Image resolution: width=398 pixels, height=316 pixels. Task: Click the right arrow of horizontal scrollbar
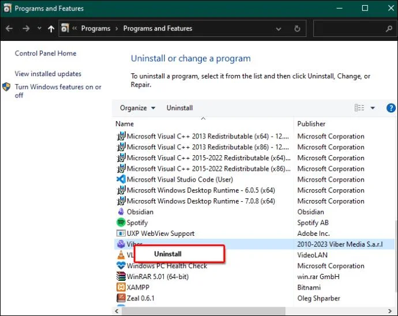tap(390, 311)
